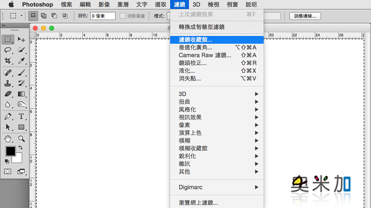Viewport: 371px width, 208px height.
Task: Expand the Digimarc submenu
Action: click(217, 187)
